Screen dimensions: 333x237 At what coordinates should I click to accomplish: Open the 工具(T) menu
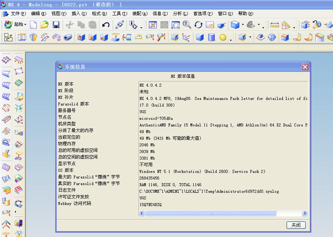tap(120, 14)
